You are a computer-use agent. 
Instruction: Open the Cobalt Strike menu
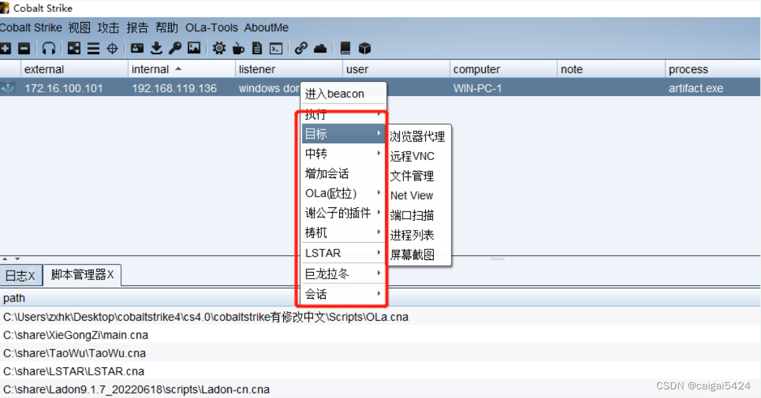click(x=31, y=27)
